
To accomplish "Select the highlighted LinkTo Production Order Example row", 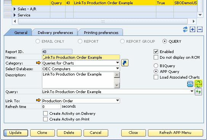I will click(104, 3).
